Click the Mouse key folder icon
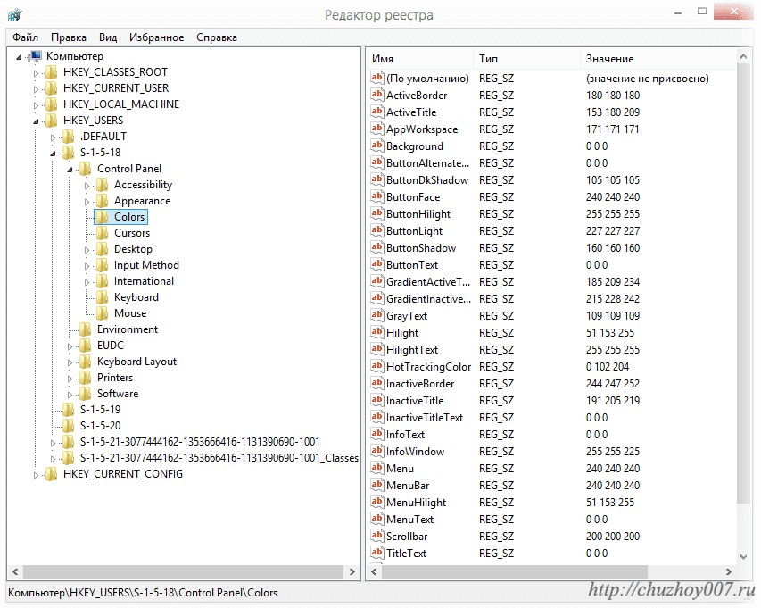761x608 pixels. pyautogui.click(x=102, y=313)
